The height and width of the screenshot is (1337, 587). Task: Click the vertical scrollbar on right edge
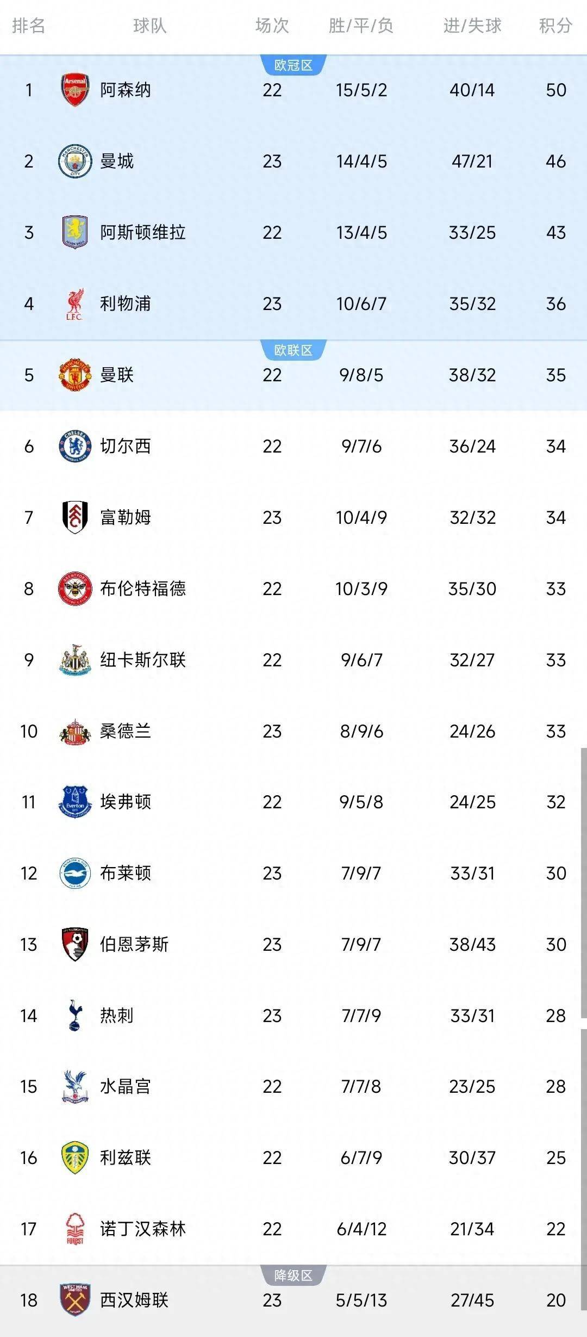pos(583,881)
